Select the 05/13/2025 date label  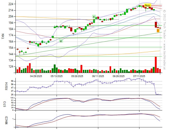tap(57, 76)
